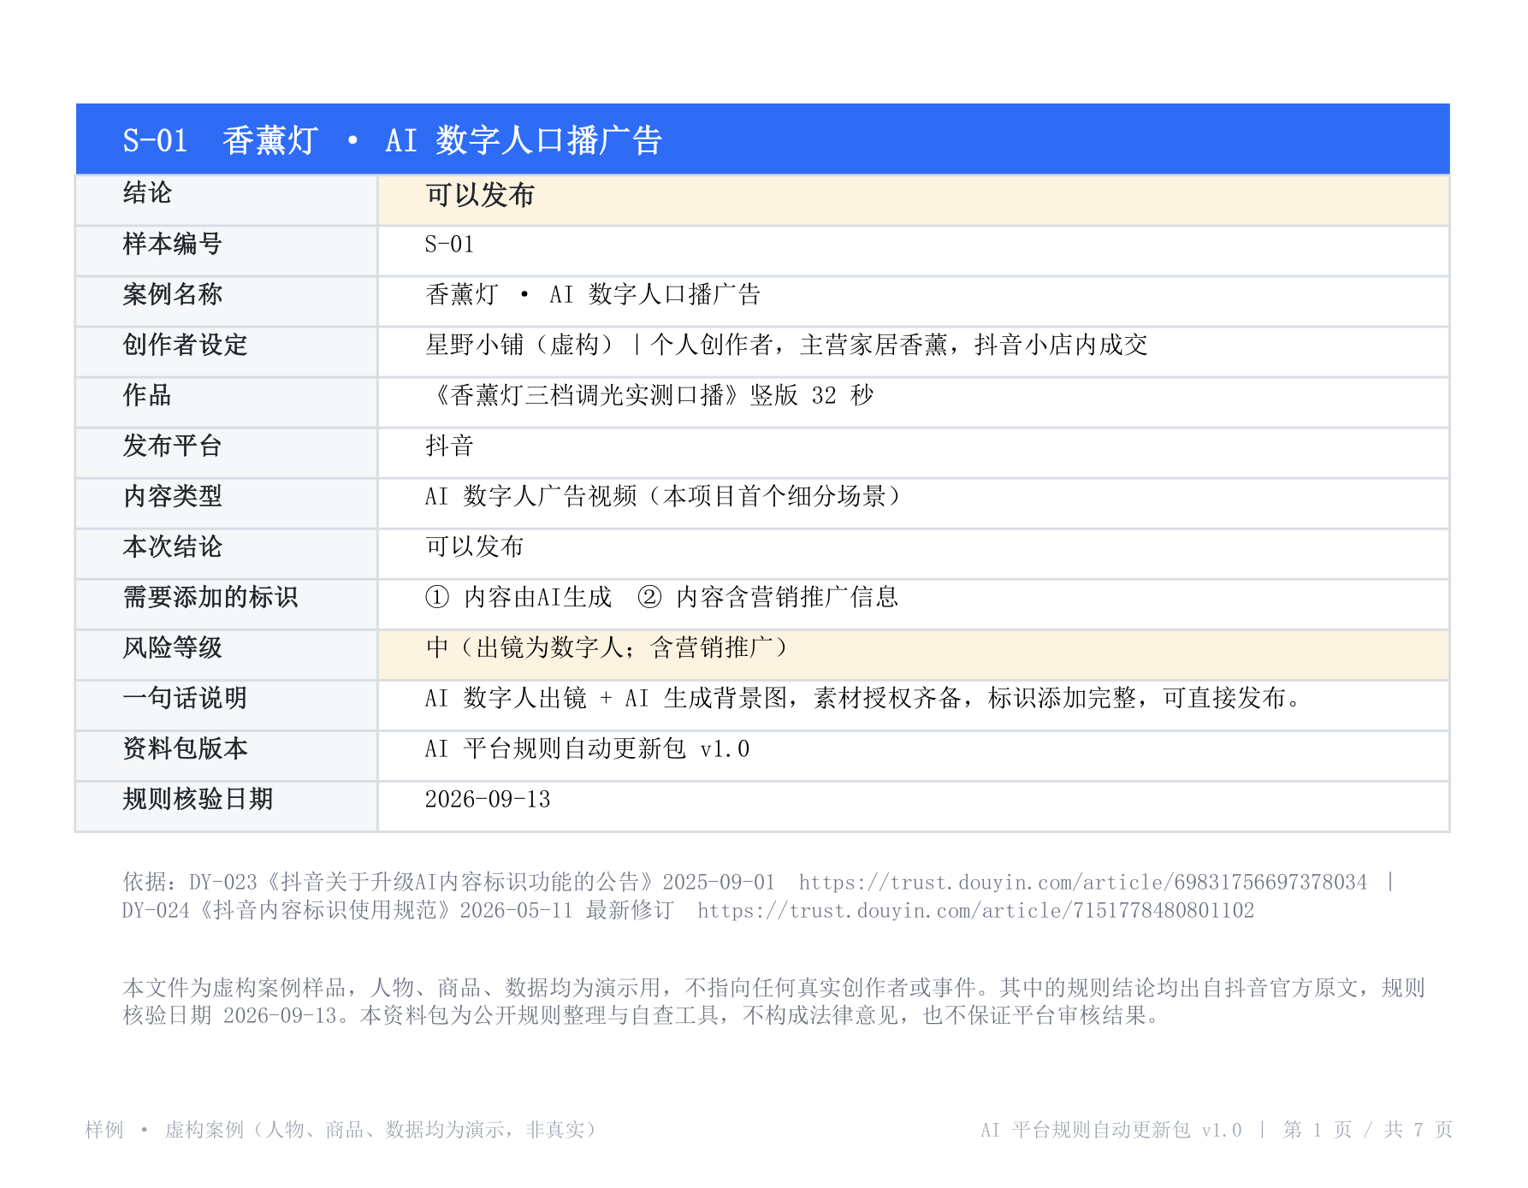Select the '作品' label
The height and width of the screenshot is (1188, 1528).
[147, 395]
